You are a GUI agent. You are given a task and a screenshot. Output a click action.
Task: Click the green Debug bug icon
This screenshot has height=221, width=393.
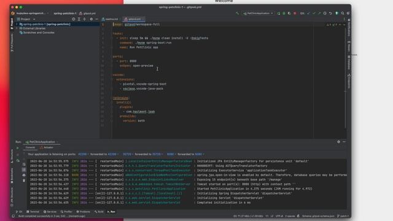click(x=284, y=14)
